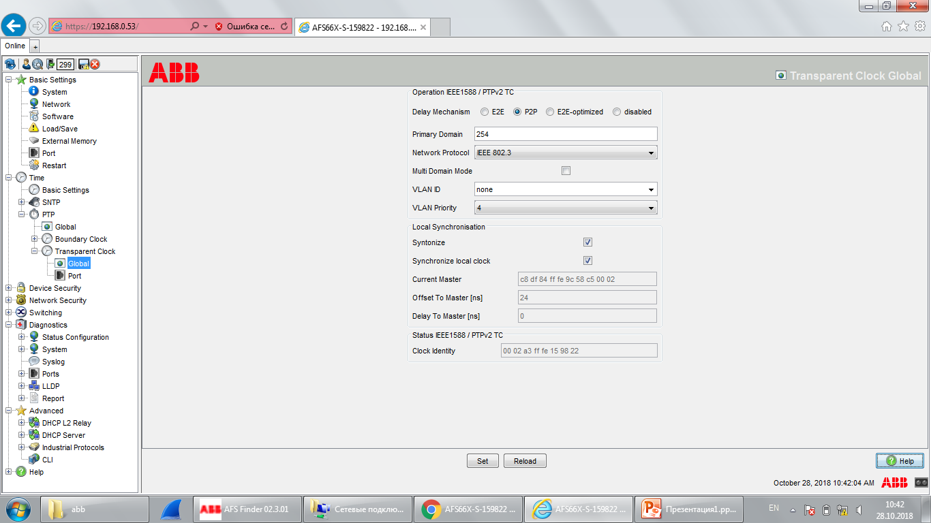Click the Current Master value 'c8 df 84 ff fe 9c 58 c5 00 02'

[x=587, y=279]
